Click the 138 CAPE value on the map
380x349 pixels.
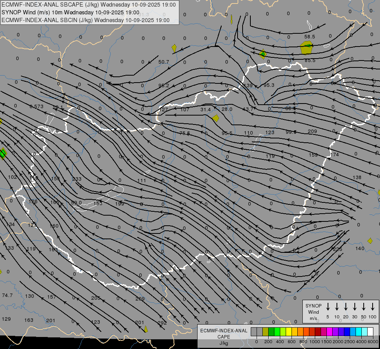tap(357, 178)
